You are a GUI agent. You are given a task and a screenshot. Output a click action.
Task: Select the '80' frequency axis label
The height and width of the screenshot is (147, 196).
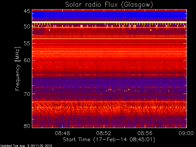click(x=27, y=126)
